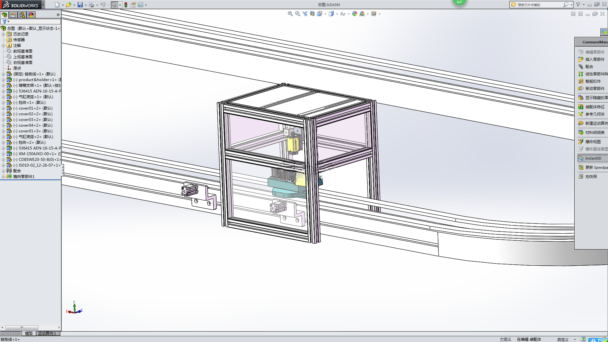Toggle the Hide/Show Items glasses icon
The image size is (608, 342).
pos(342,14)
